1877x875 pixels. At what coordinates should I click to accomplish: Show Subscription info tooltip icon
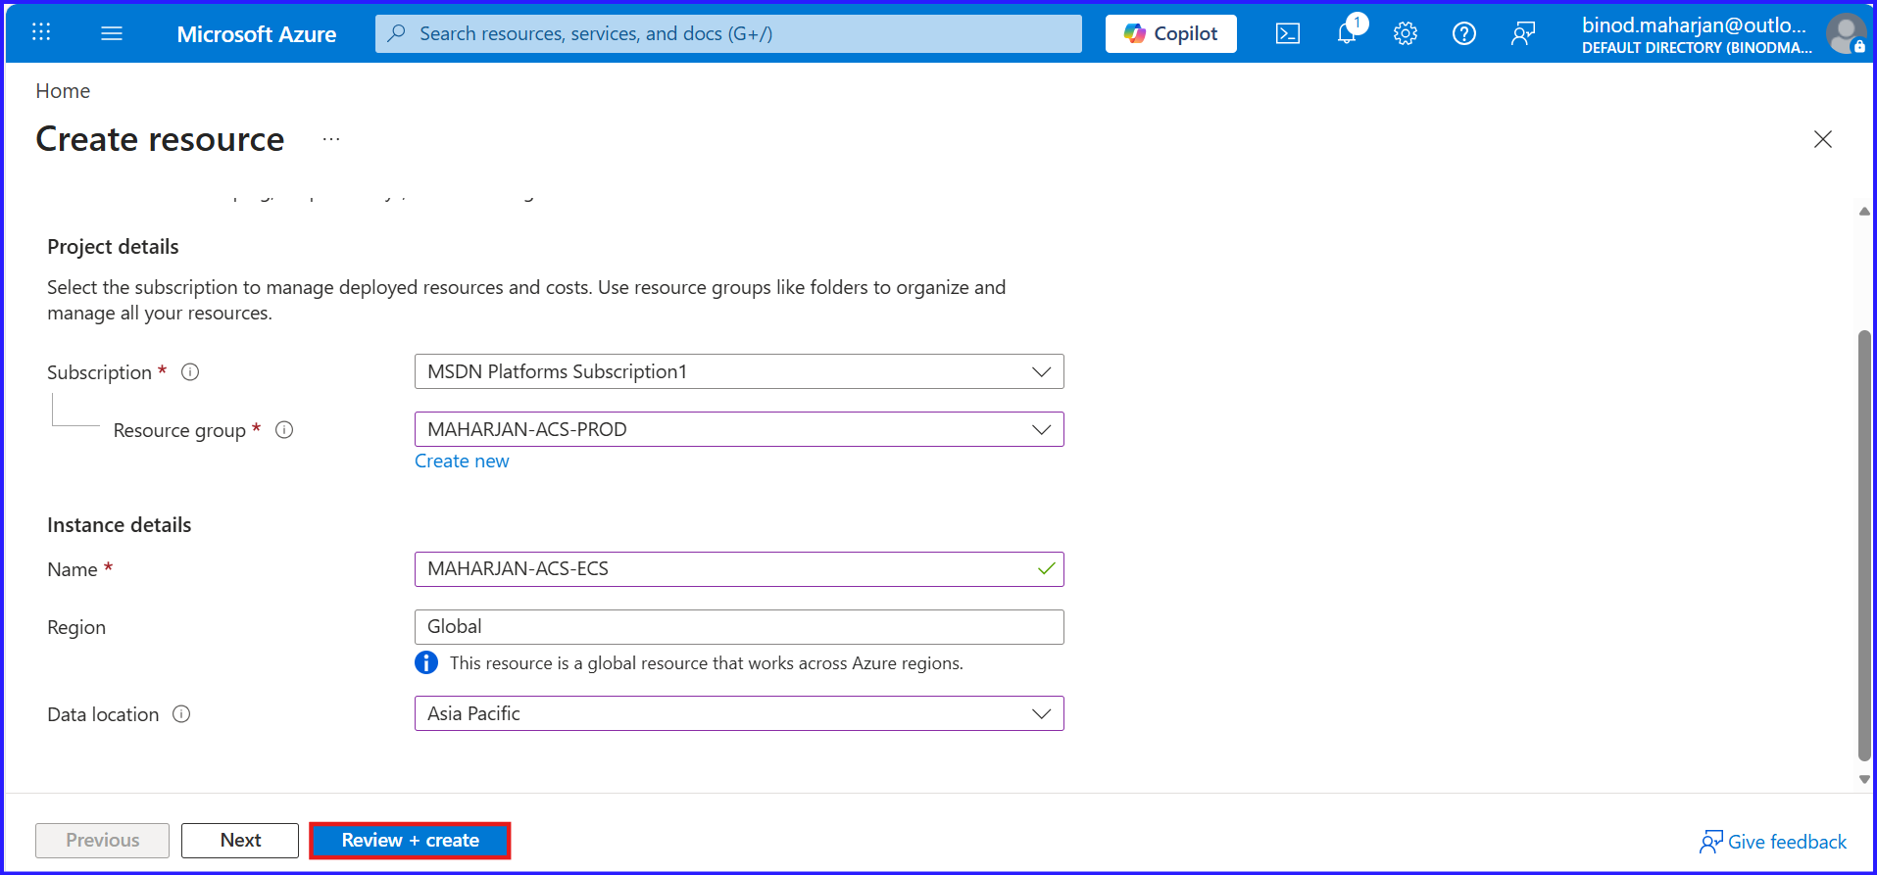coord(190,372)
